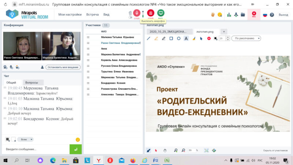
Task: Open the whiteboard zoom percentage field
Action: tap(192, 150)
